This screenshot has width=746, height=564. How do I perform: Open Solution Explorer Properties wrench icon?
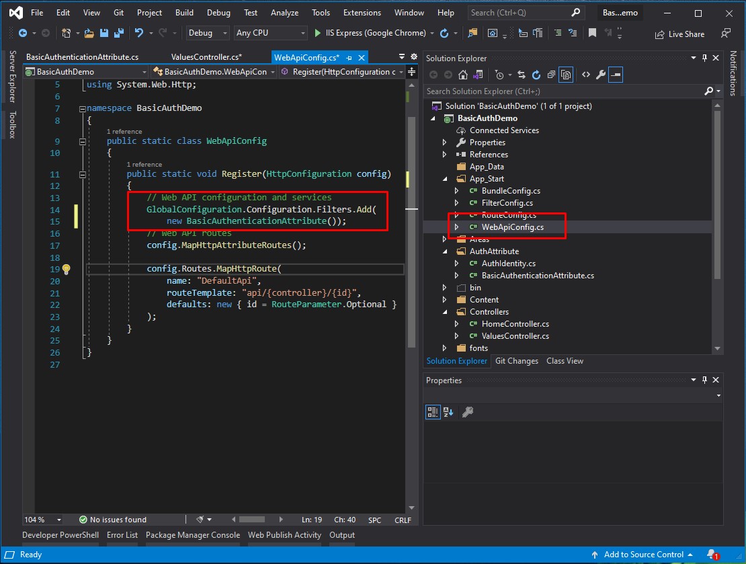(x=600, y=75)
